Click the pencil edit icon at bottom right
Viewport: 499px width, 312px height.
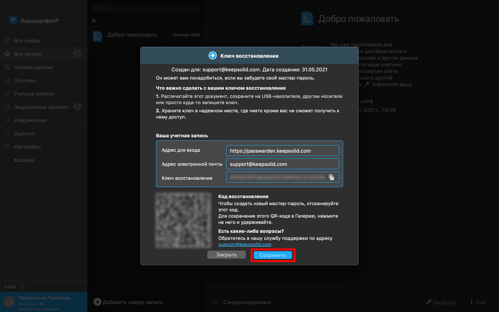(429, 302)
